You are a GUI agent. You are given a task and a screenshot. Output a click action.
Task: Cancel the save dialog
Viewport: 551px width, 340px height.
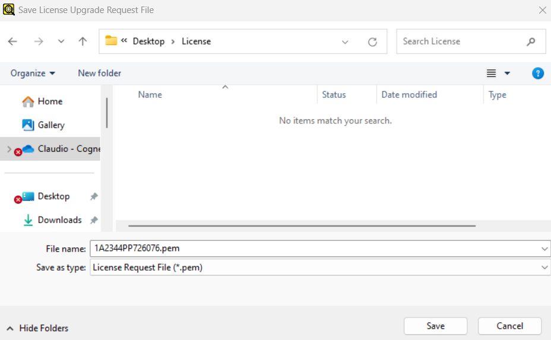coord(509,326)
